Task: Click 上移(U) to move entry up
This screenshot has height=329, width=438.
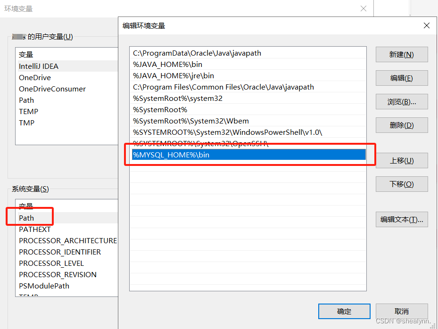Action: (401, 160)
